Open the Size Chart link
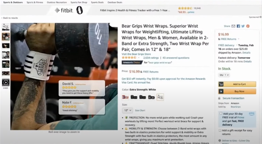Screen dimensions: 262x144 pos(140,111)
